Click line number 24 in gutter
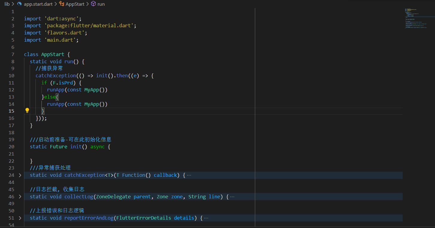435x228 pixels. tap(11, 175)
